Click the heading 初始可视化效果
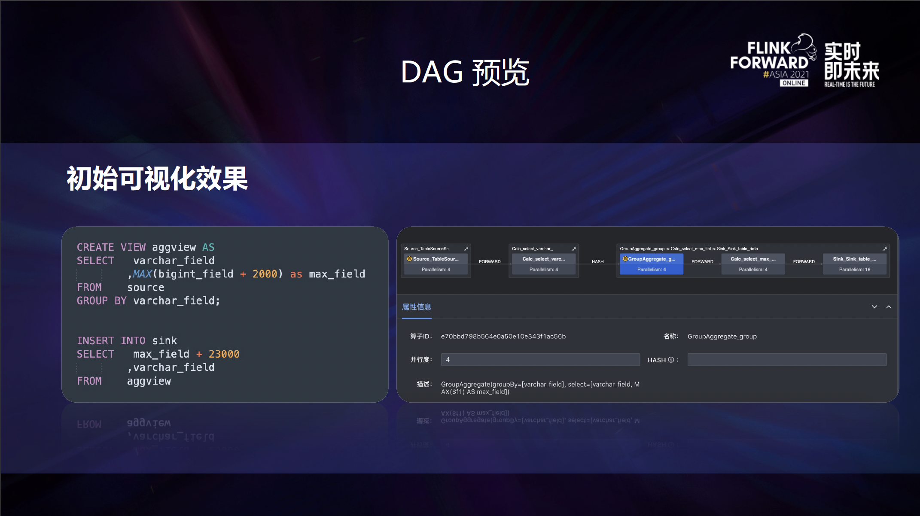The height and width of the screenshot is (516, 920). pos(157,179)
